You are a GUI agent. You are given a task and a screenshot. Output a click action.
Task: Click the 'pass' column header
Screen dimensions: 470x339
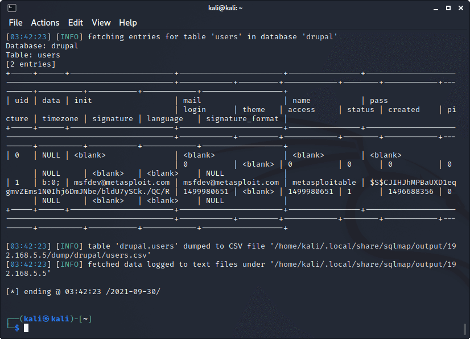pos(378,101)
